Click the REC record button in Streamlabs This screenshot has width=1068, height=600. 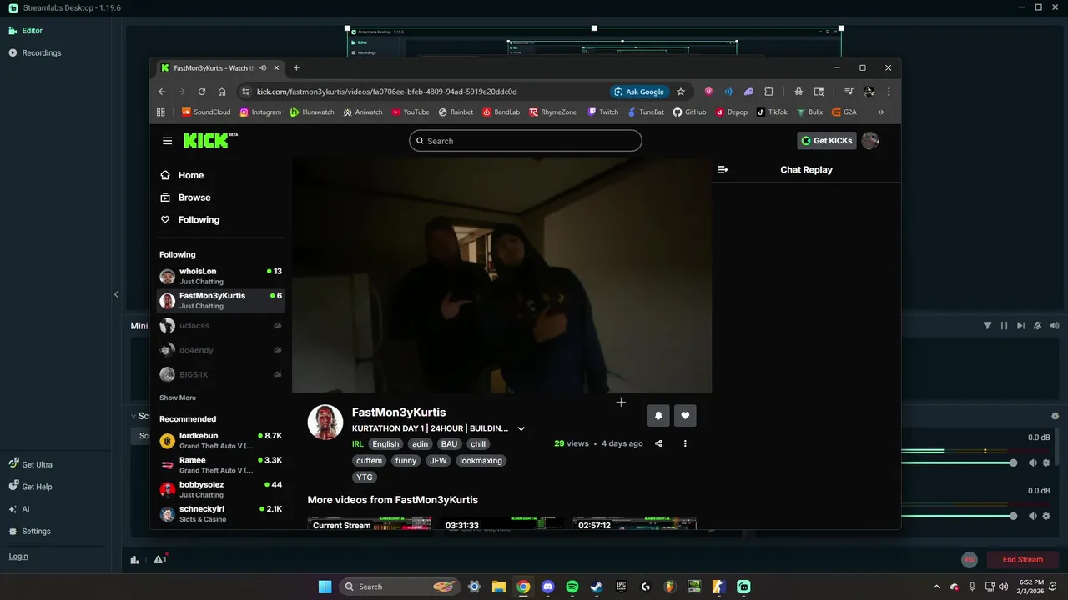[x=970, y=560]
